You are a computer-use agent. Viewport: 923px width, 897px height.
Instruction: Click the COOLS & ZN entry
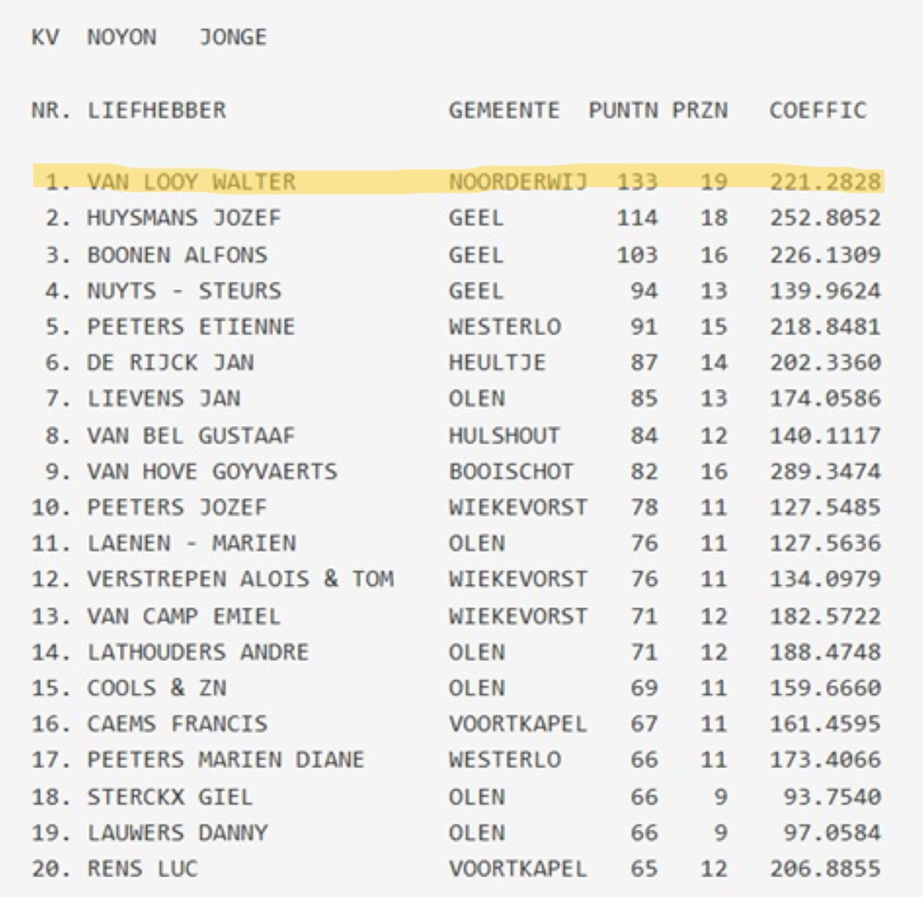tap(156, 688)
